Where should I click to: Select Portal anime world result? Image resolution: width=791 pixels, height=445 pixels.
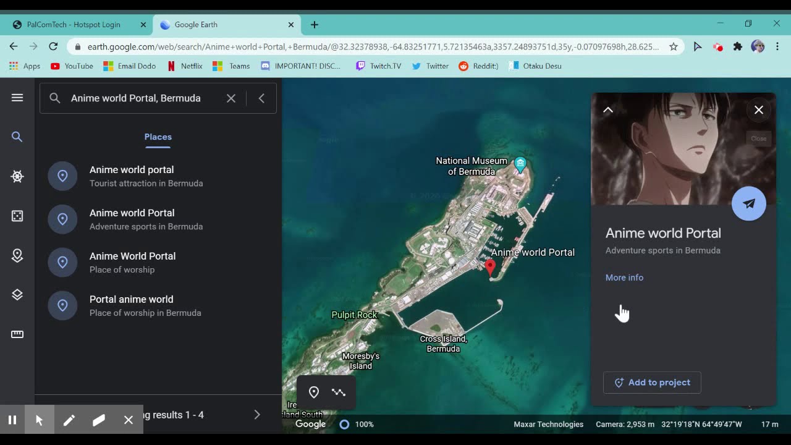(x=158, y=306)
